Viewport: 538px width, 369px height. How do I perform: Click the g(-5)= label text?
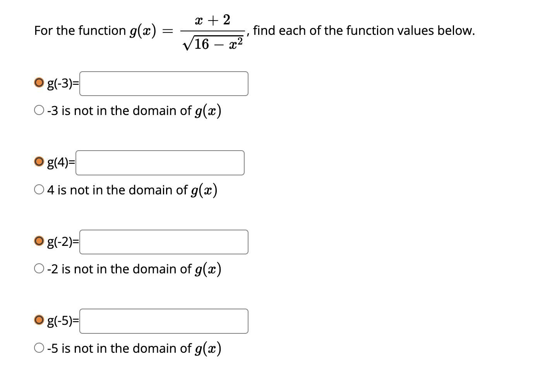click(x=62, y=321)
